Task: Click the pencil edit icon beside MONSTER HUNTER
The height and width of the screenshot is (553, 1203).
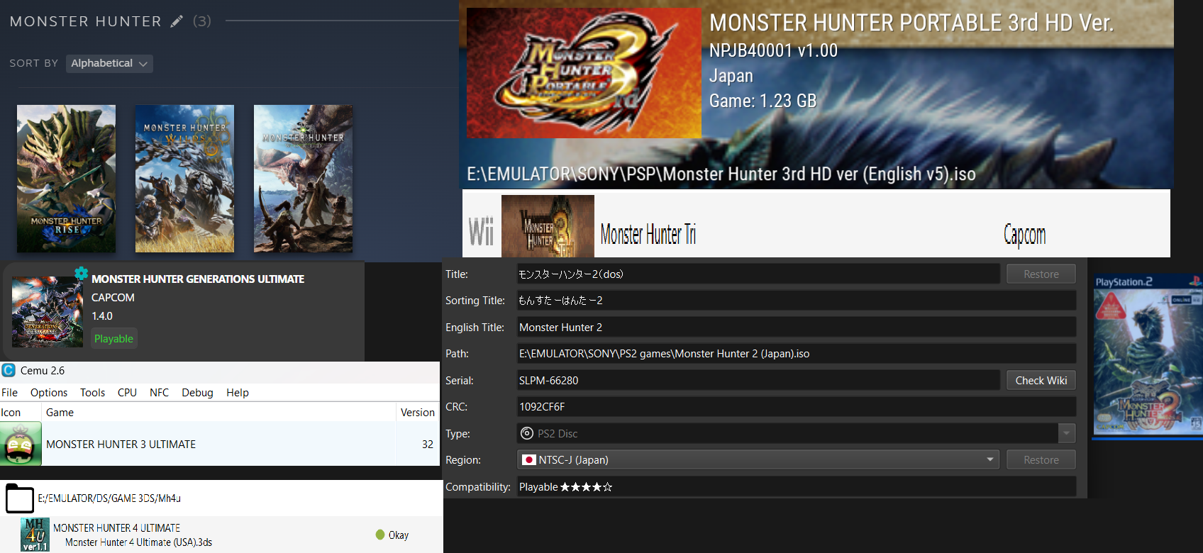Action: coord(177,21)
